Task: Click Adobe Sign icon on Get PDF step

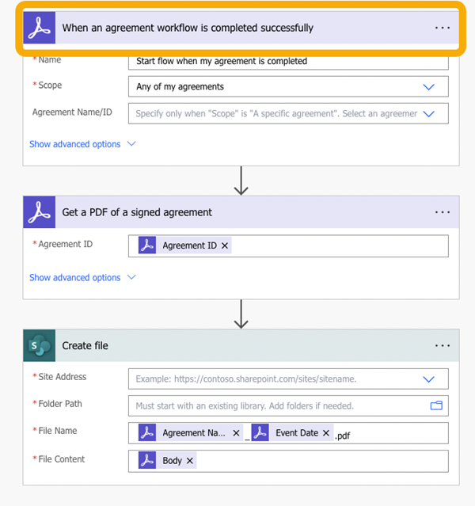Action: [39, 212]
